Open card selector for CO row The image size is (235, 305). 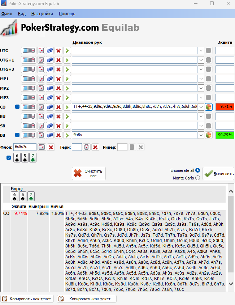point(41,107)
